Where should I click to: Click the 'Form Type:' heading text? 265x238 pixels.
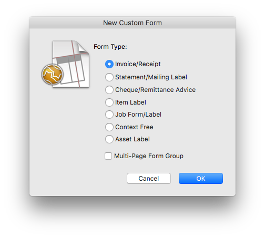point(110,47)
